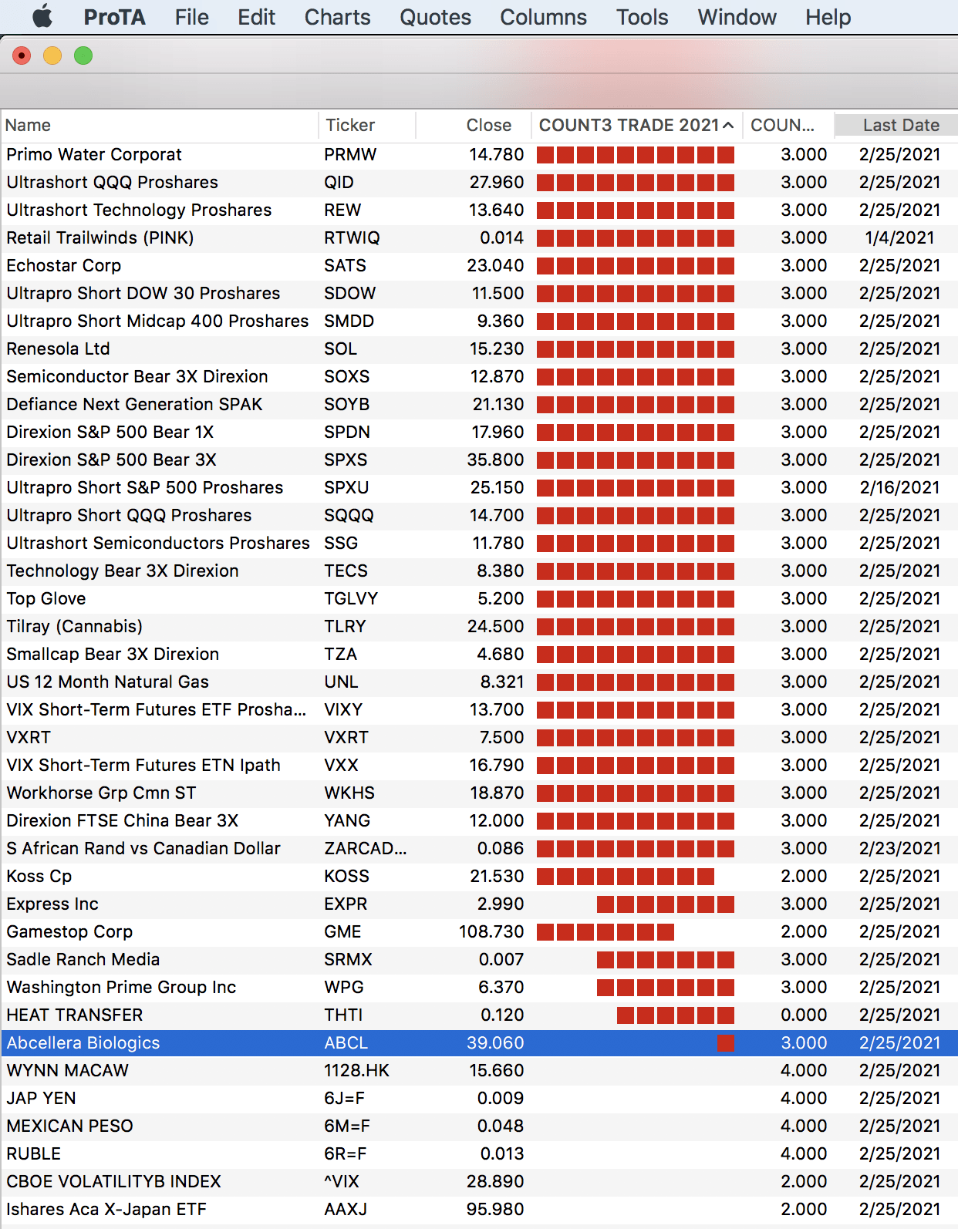Open the Charts menu
Viewport: 958px width, 1229px height.
pyautogui.click(x=337, y=17)
